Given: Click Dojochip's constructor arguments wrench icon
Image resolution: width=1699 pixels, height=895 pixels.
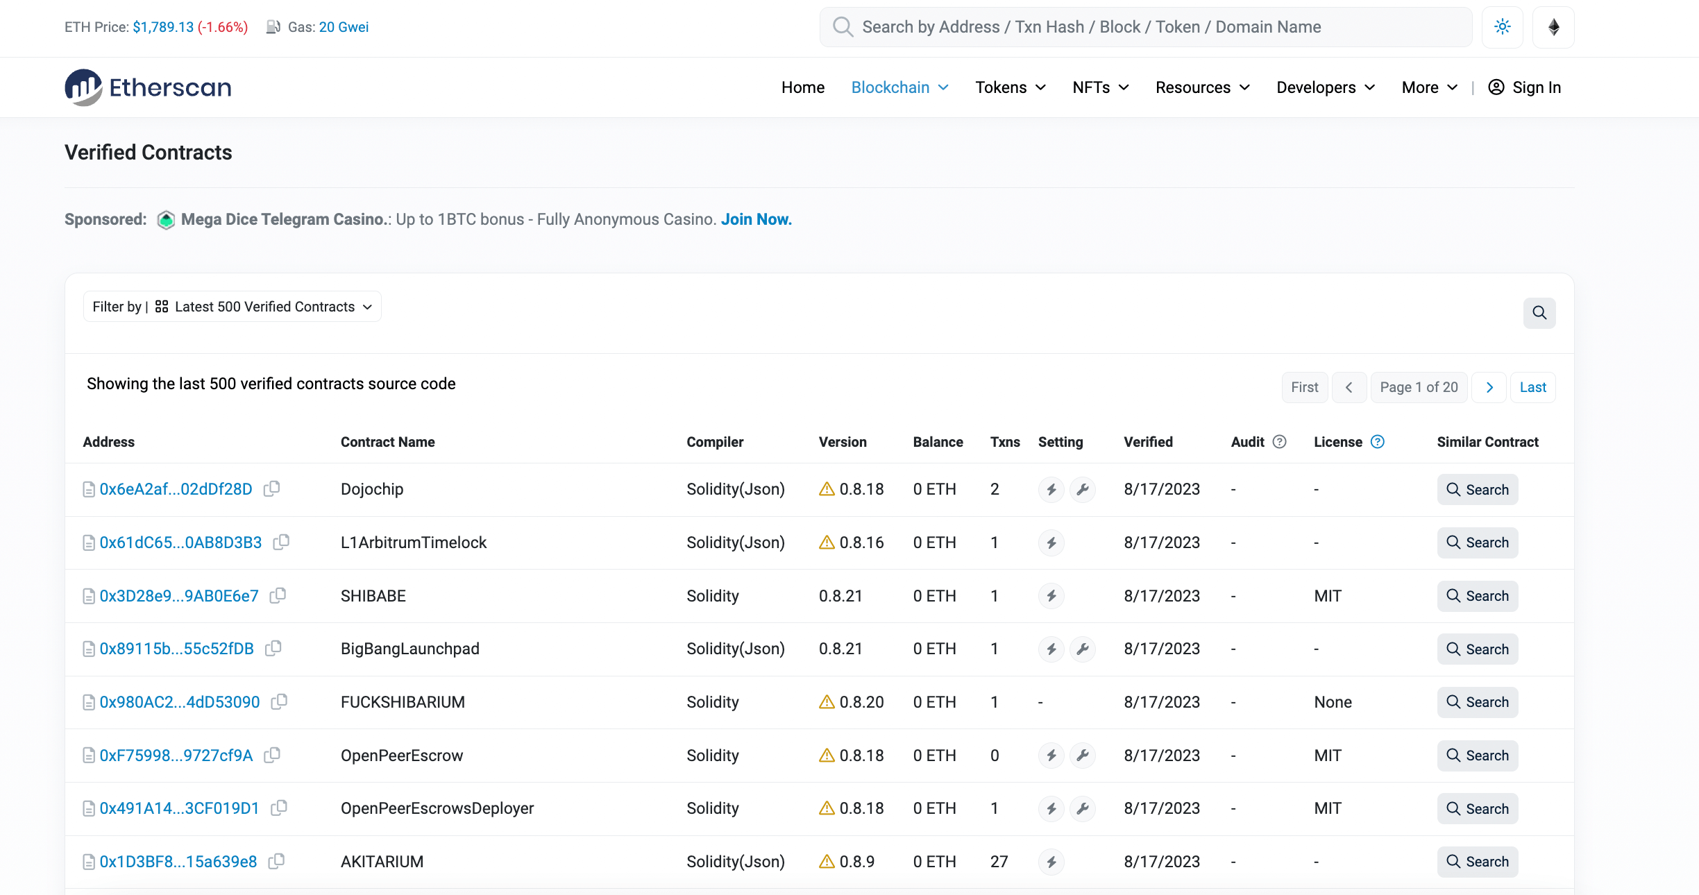Looking at the screenshot, I should 1082,489.
